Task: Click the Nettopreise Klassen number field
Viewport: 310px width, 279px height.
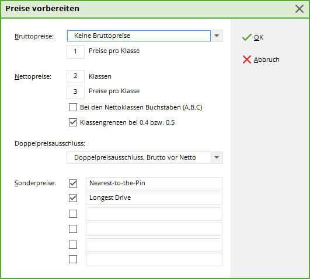Action: point(75,76)
